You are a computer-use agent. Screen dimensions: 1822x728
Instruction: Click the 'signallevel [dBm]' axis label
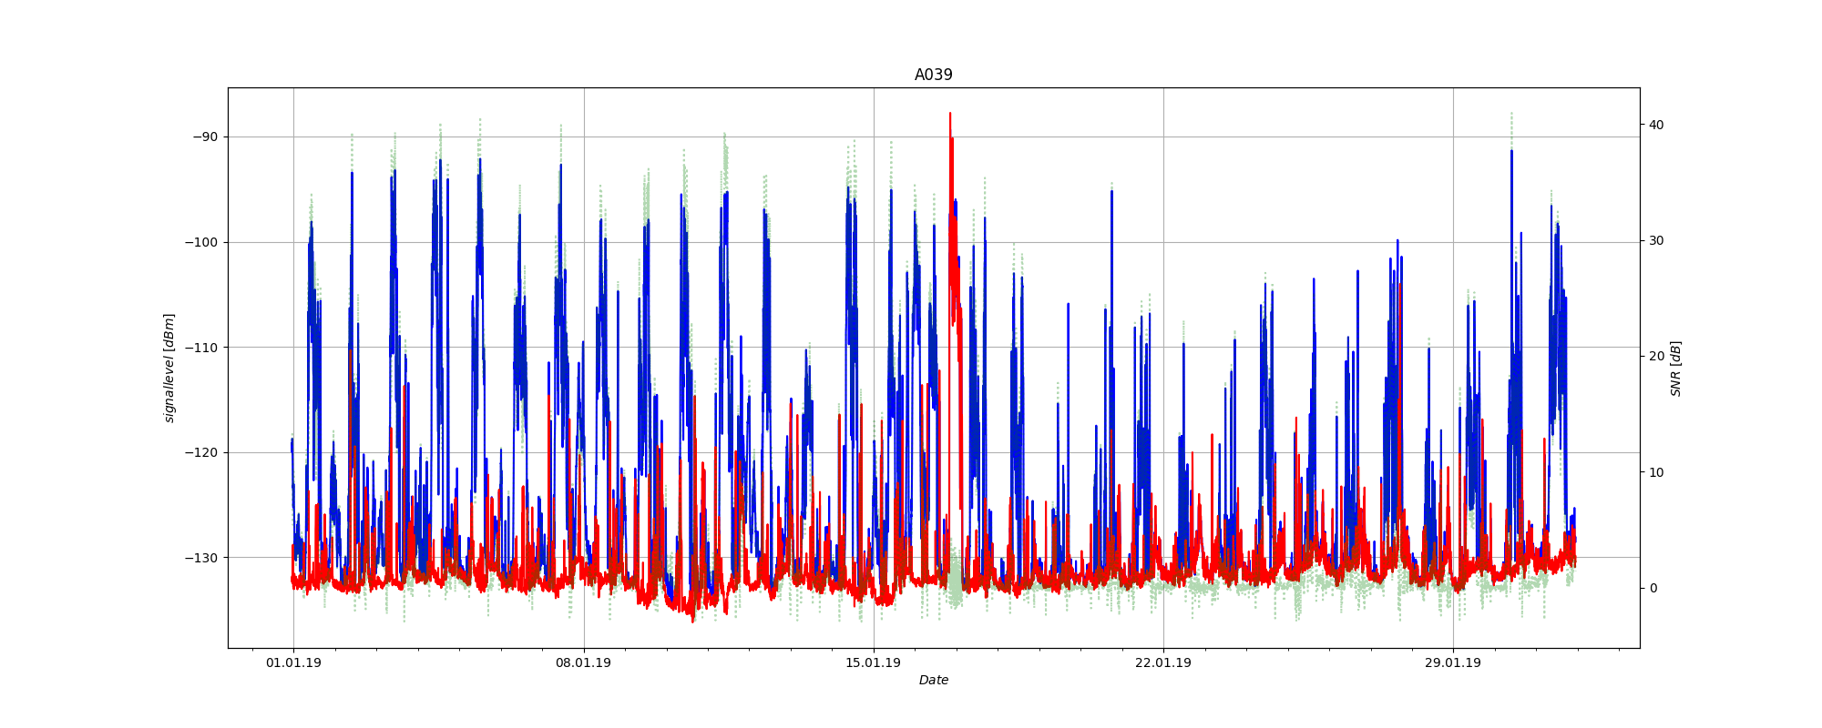click(x=169, y=368)
